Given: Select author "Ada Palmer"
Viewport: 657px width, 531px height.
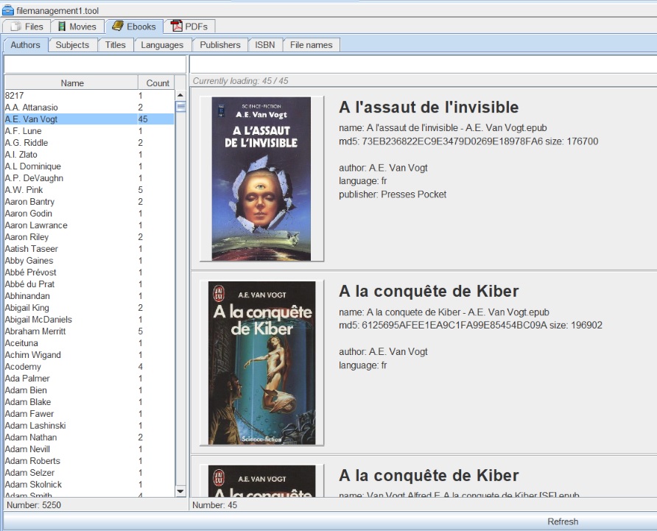Looking at the screenshot, I should click(89, 378).
